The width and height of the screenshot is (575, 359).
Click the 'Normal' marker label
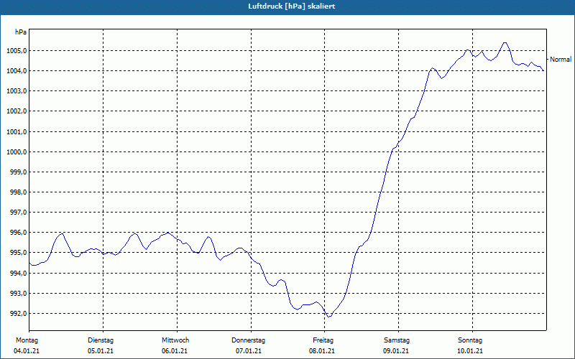[x=561, y=60]
